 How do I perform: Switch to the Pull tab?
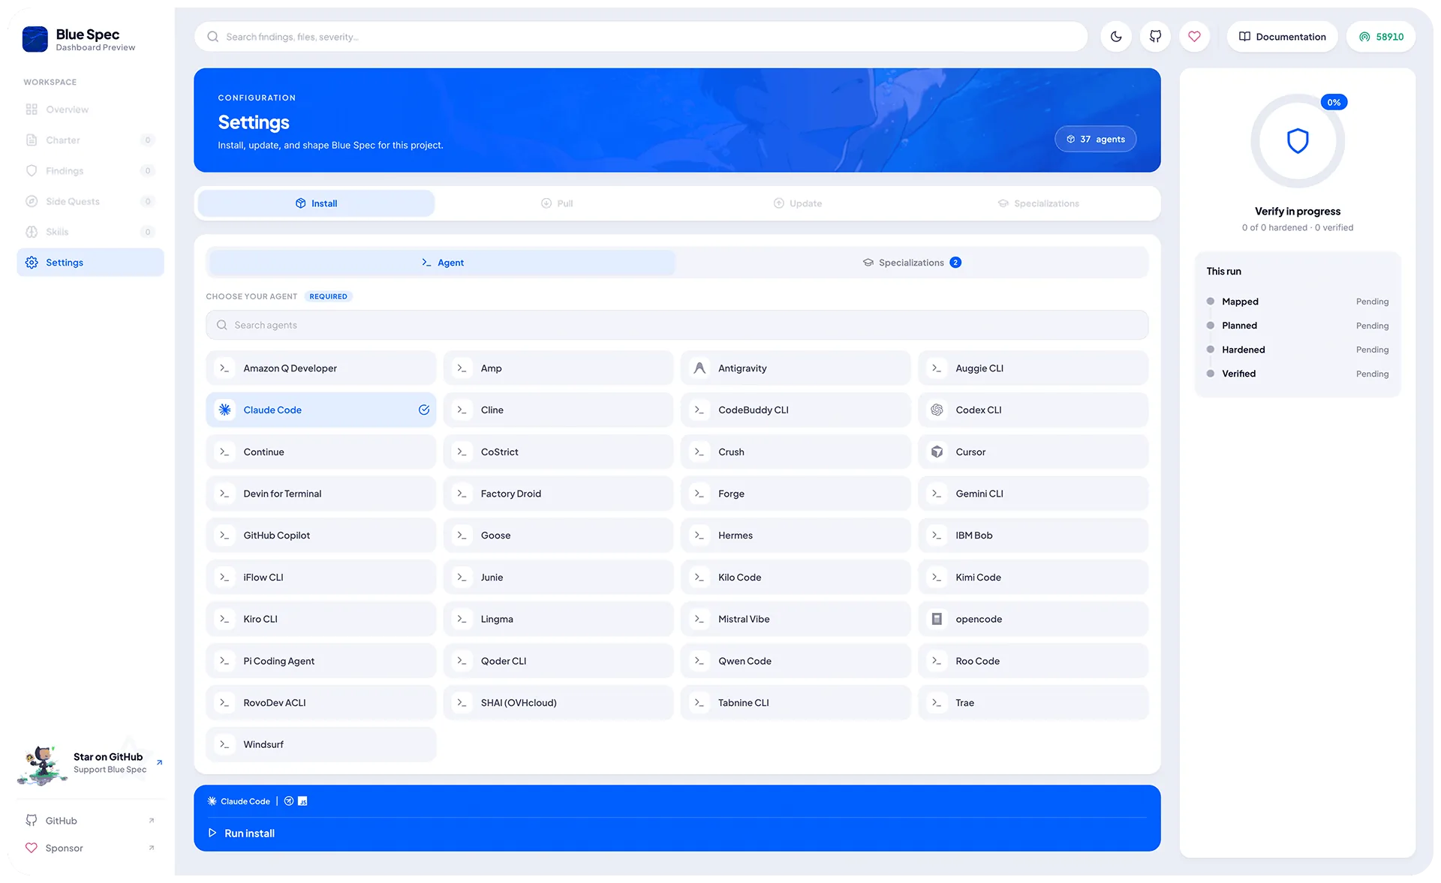click(x=557, y=203)
